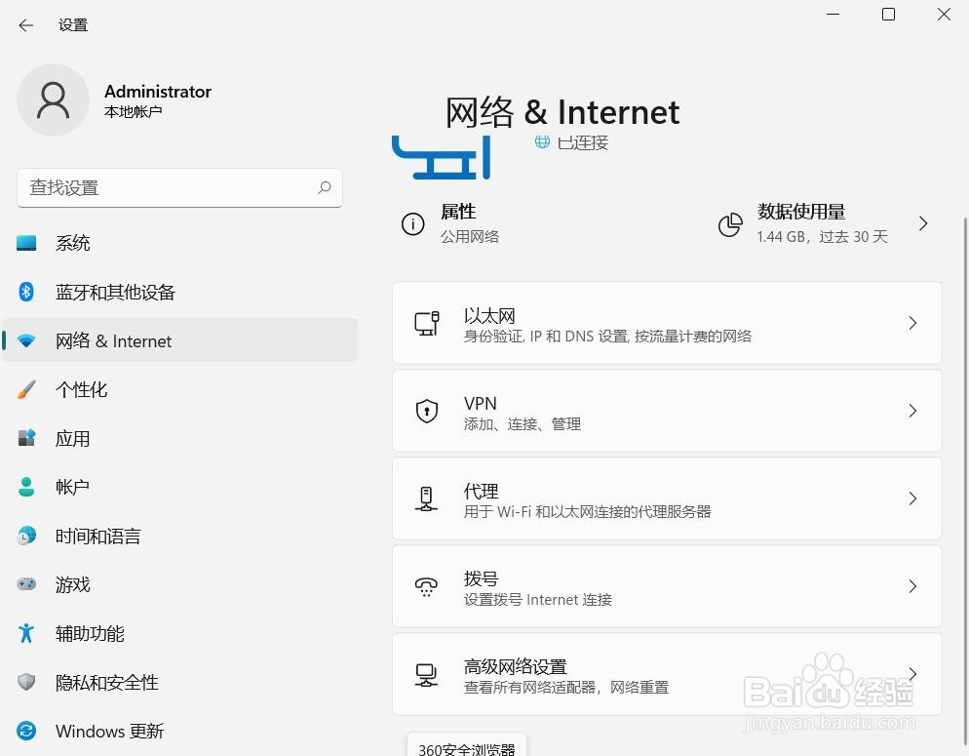Open 代理 server settings card
The image size is (969, 756).
click(x=667, y=498)
